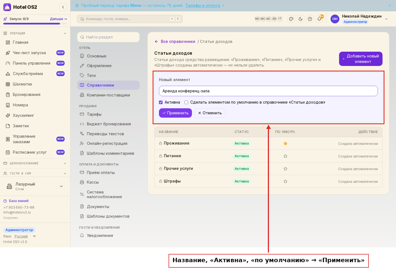
Task: Open the theme palette icon
Action: point(291,19)
